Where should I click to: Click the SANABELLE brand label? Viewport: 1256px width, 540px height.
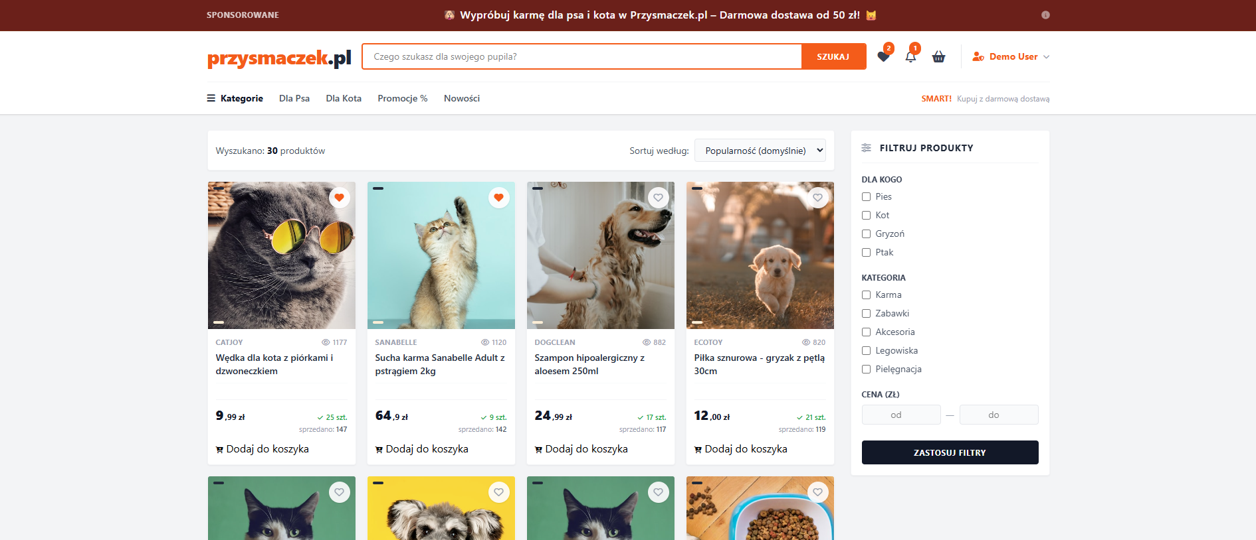[396, 342]
